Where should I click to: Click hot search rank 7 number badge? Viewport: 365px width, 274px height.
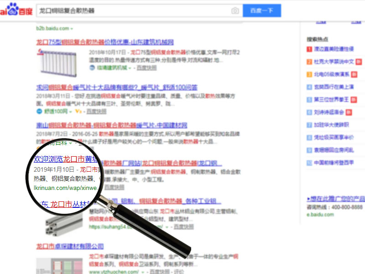(309, 125)
